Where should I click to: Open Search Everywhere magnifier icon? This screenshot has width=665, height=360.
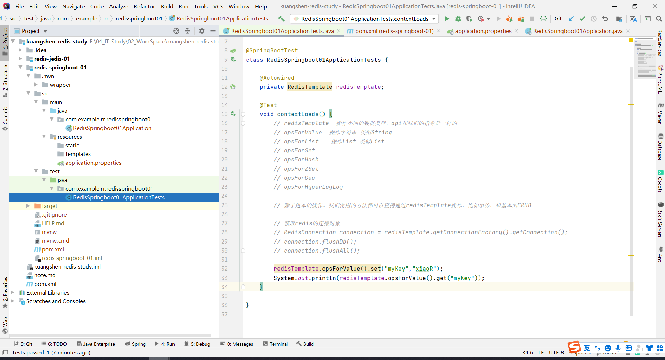coord(659,19)
